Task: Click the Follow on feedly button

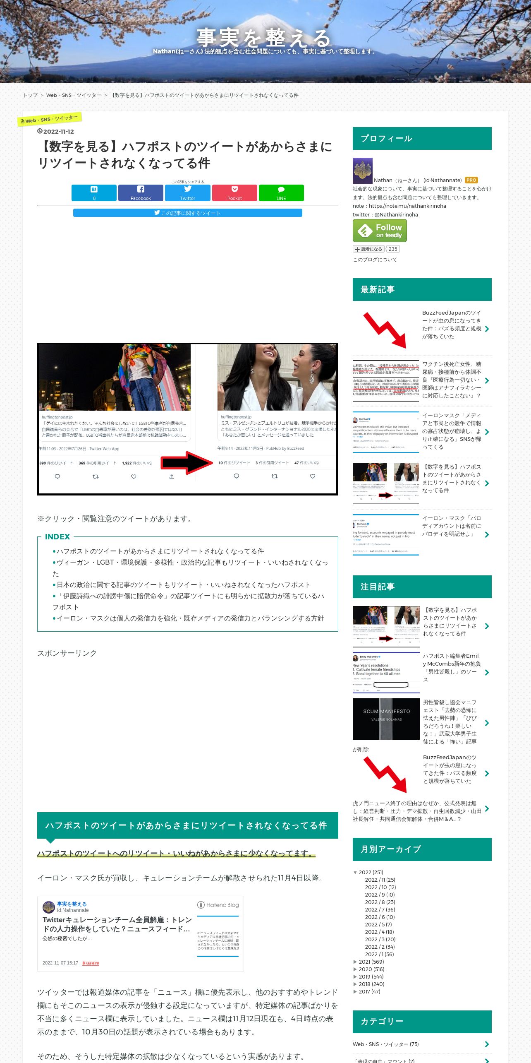Action: coord(380,231)
